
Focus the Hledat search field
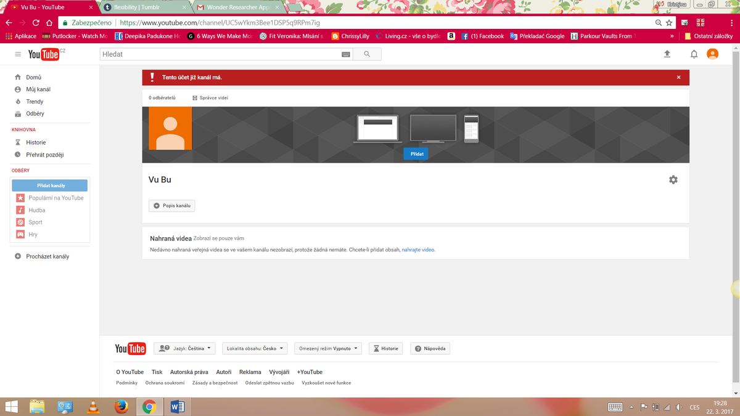pyautogui.click(x=219, y=54)
